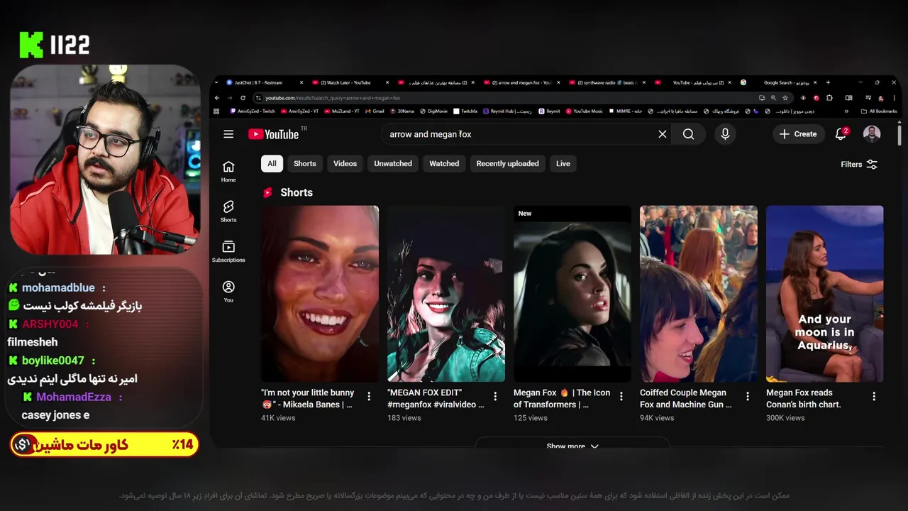Go to Home in the sidebar
This screenshot has height=511, width=908.
pos(228,171)
